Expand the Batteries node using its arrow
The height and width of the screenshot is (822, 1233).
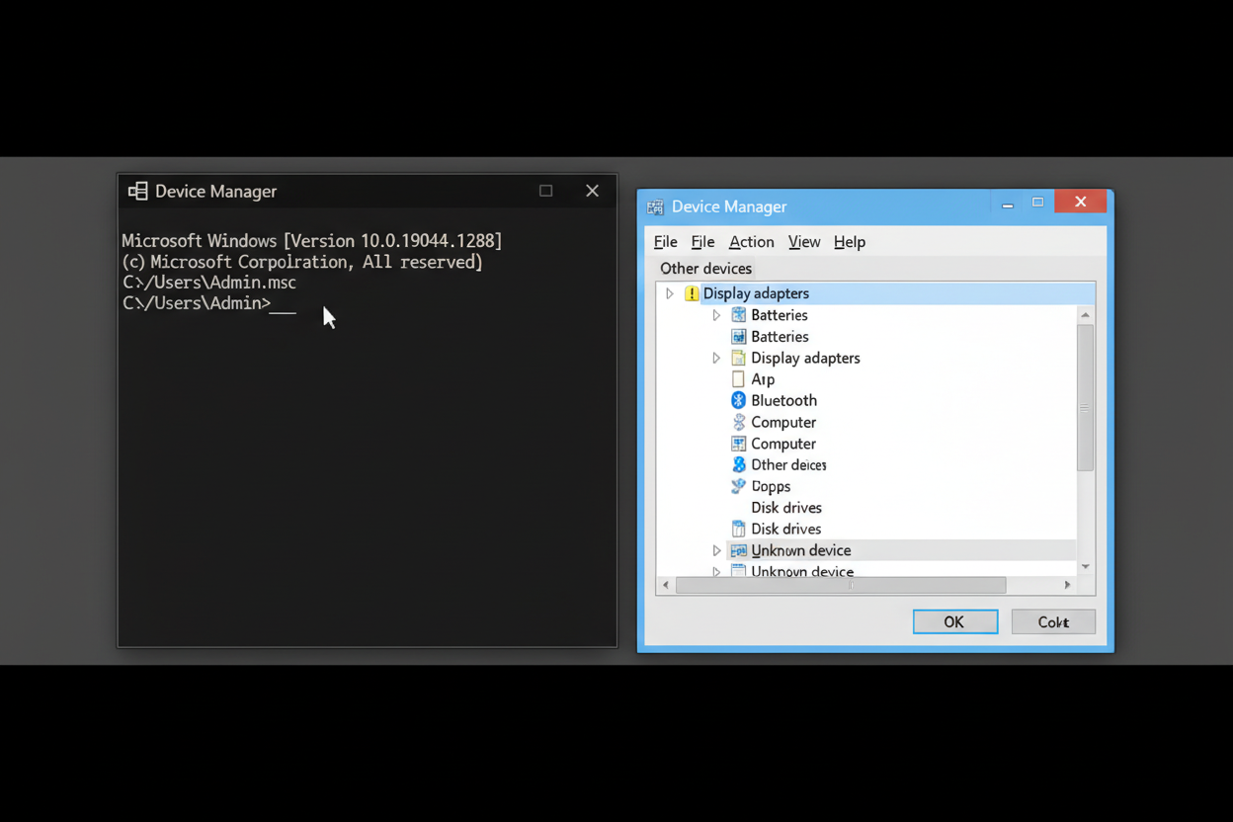tap(716, 315)
